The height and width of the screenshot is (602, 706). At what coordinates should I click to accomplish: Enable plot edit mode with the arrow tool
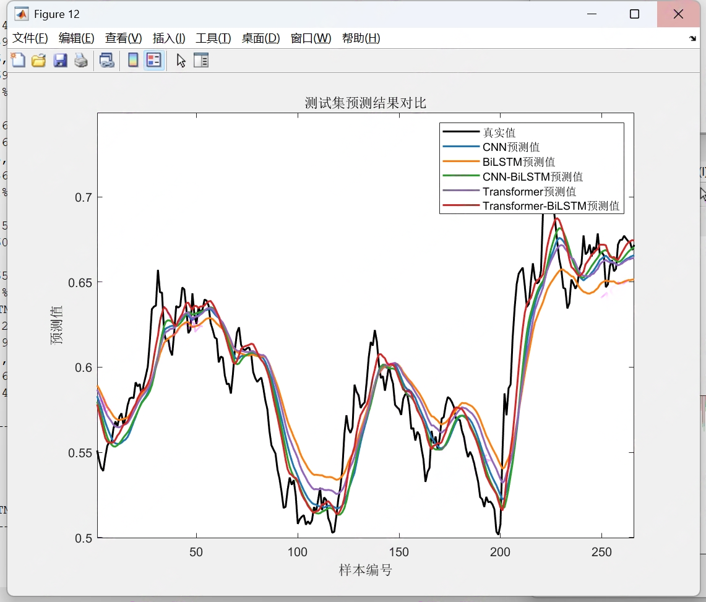coord(179,60)
